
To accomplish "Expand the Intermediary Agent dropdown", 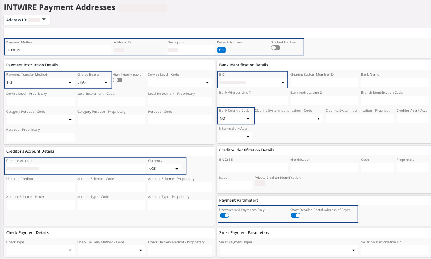I will pos(248,137).
